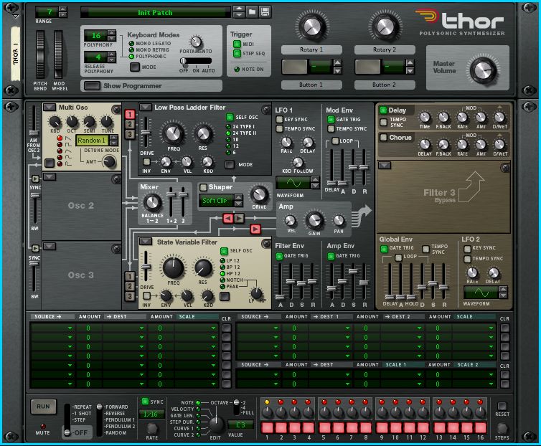Click the Rotary 2 knob
Screen dimensions: 541x446
click(385, 27)
